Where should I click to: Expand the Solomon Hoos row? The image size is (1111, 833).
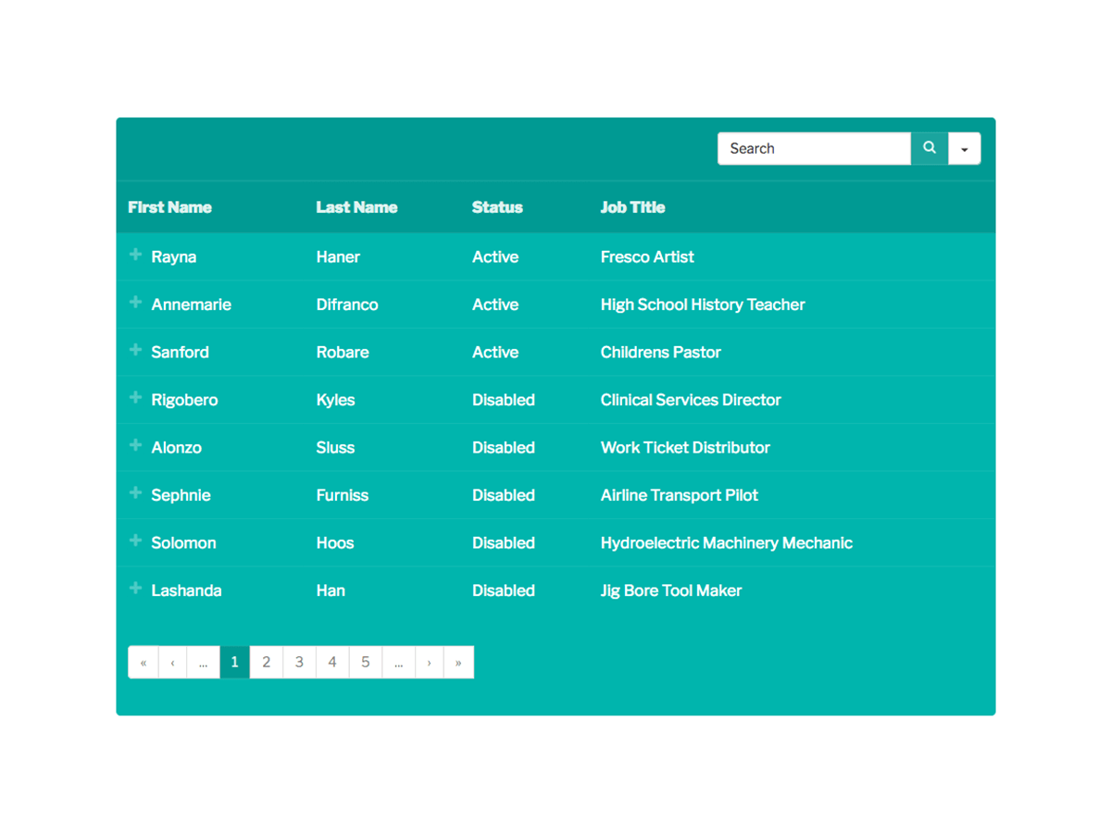(135, 541)
